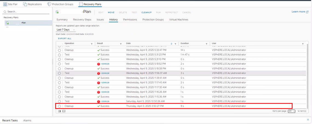Screen dimensions: 312x124
Task: Select the radio button for the April 3 Cleanup
Action: point(60,106)
